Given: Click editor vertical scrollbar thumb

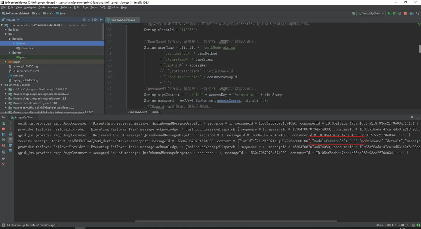Looking at the screenshot, I should pyautogui.click(x=420, y=49).
